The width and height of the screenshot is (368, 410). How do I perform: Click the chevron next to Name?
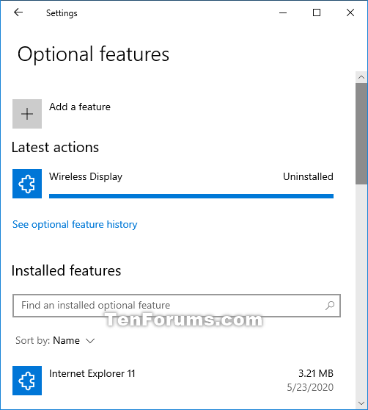coord(90,341)
